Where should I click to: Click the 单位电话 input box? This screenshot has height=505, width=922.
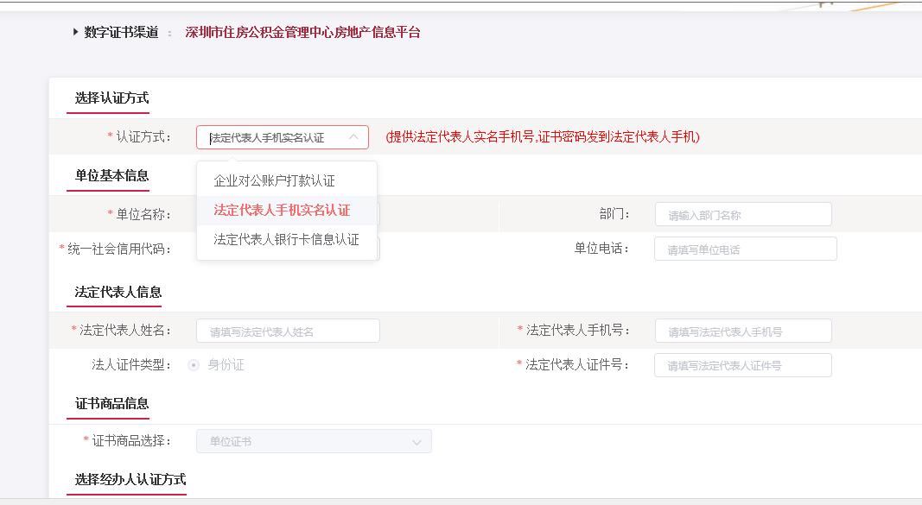pyautogui.click(x=745, y=249)
